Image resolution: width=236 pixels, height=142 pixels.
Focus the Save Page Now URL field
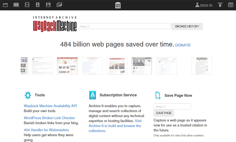coord(172,107)
